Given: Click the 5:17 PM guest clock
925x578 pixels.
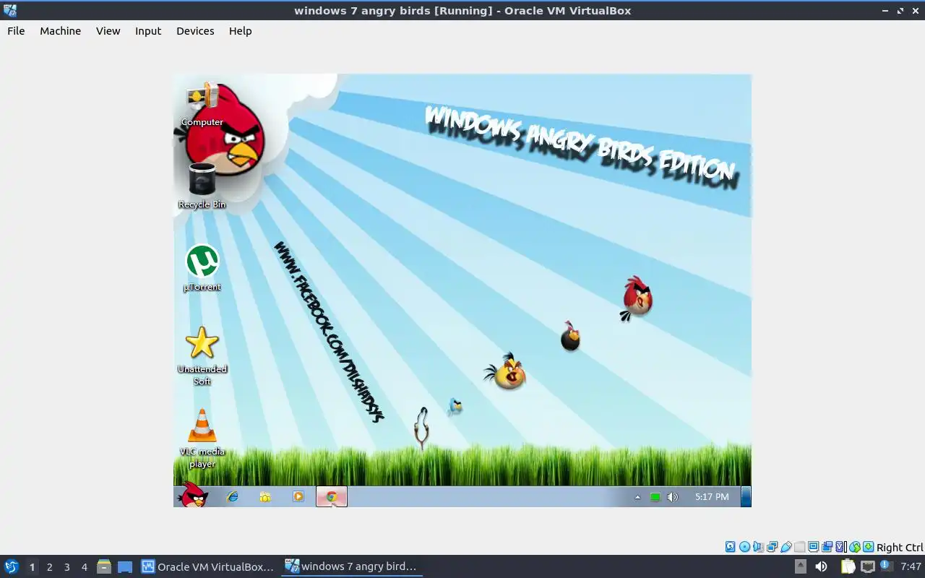Looking at the screenshot, I should coord(712,497).
